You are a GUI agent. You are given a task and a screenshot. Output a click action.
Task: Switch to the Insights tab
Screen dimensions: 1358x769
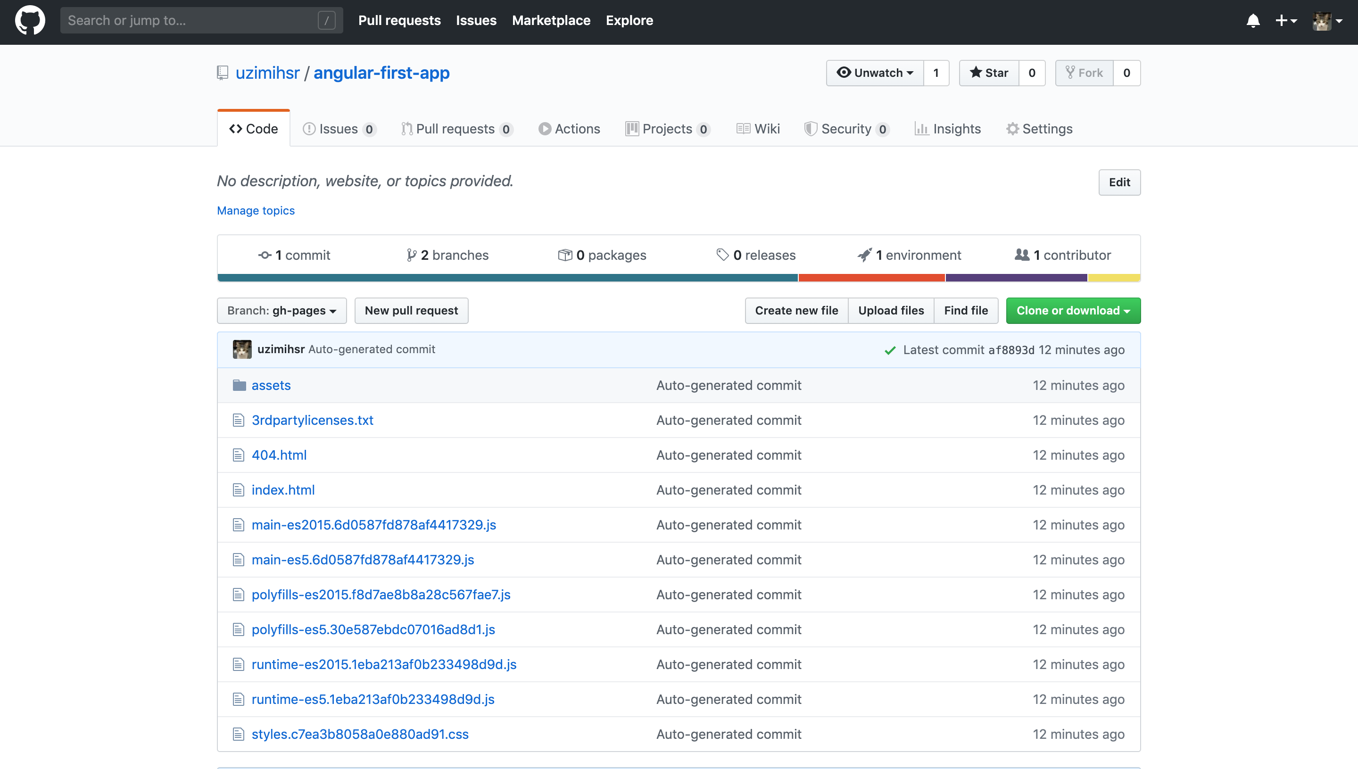pyautogui.click(x=948, y=128)
